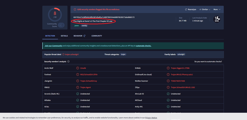Click the Join our Community link
The image size is (247, 120).
click(x=53, y=46)
